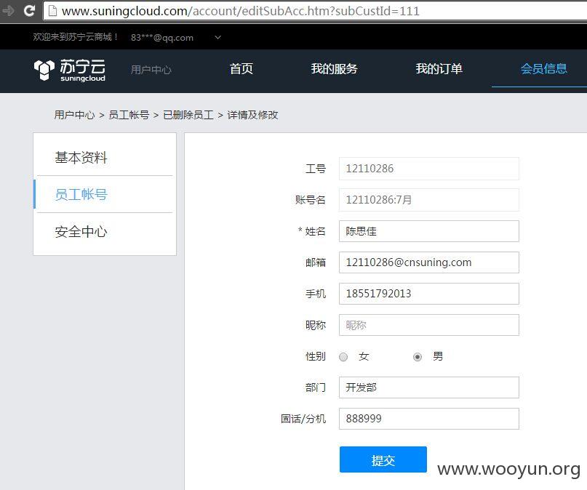Expand the account dropdown chevron next to 83***@qq.com
Screen dimensions: 587x490
click(x=218, y=37)
